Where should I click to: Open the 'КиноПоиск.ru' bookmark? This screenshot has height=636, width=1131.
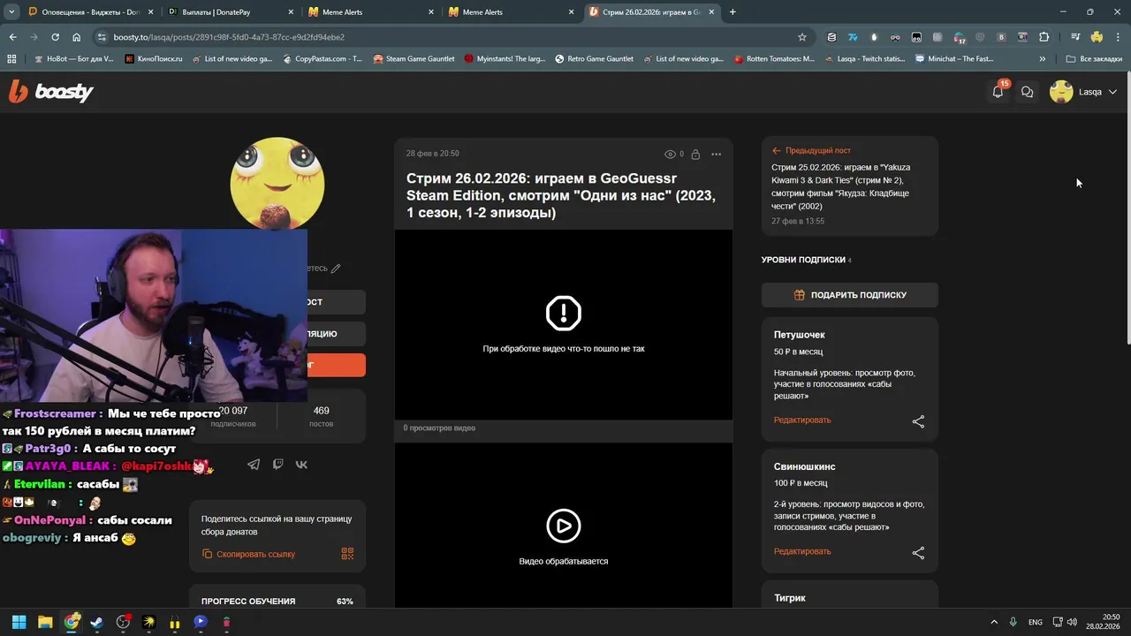[x=154, y=59]
